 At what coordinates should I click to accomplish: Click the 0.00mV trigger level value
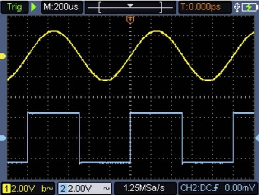[240, 188]
